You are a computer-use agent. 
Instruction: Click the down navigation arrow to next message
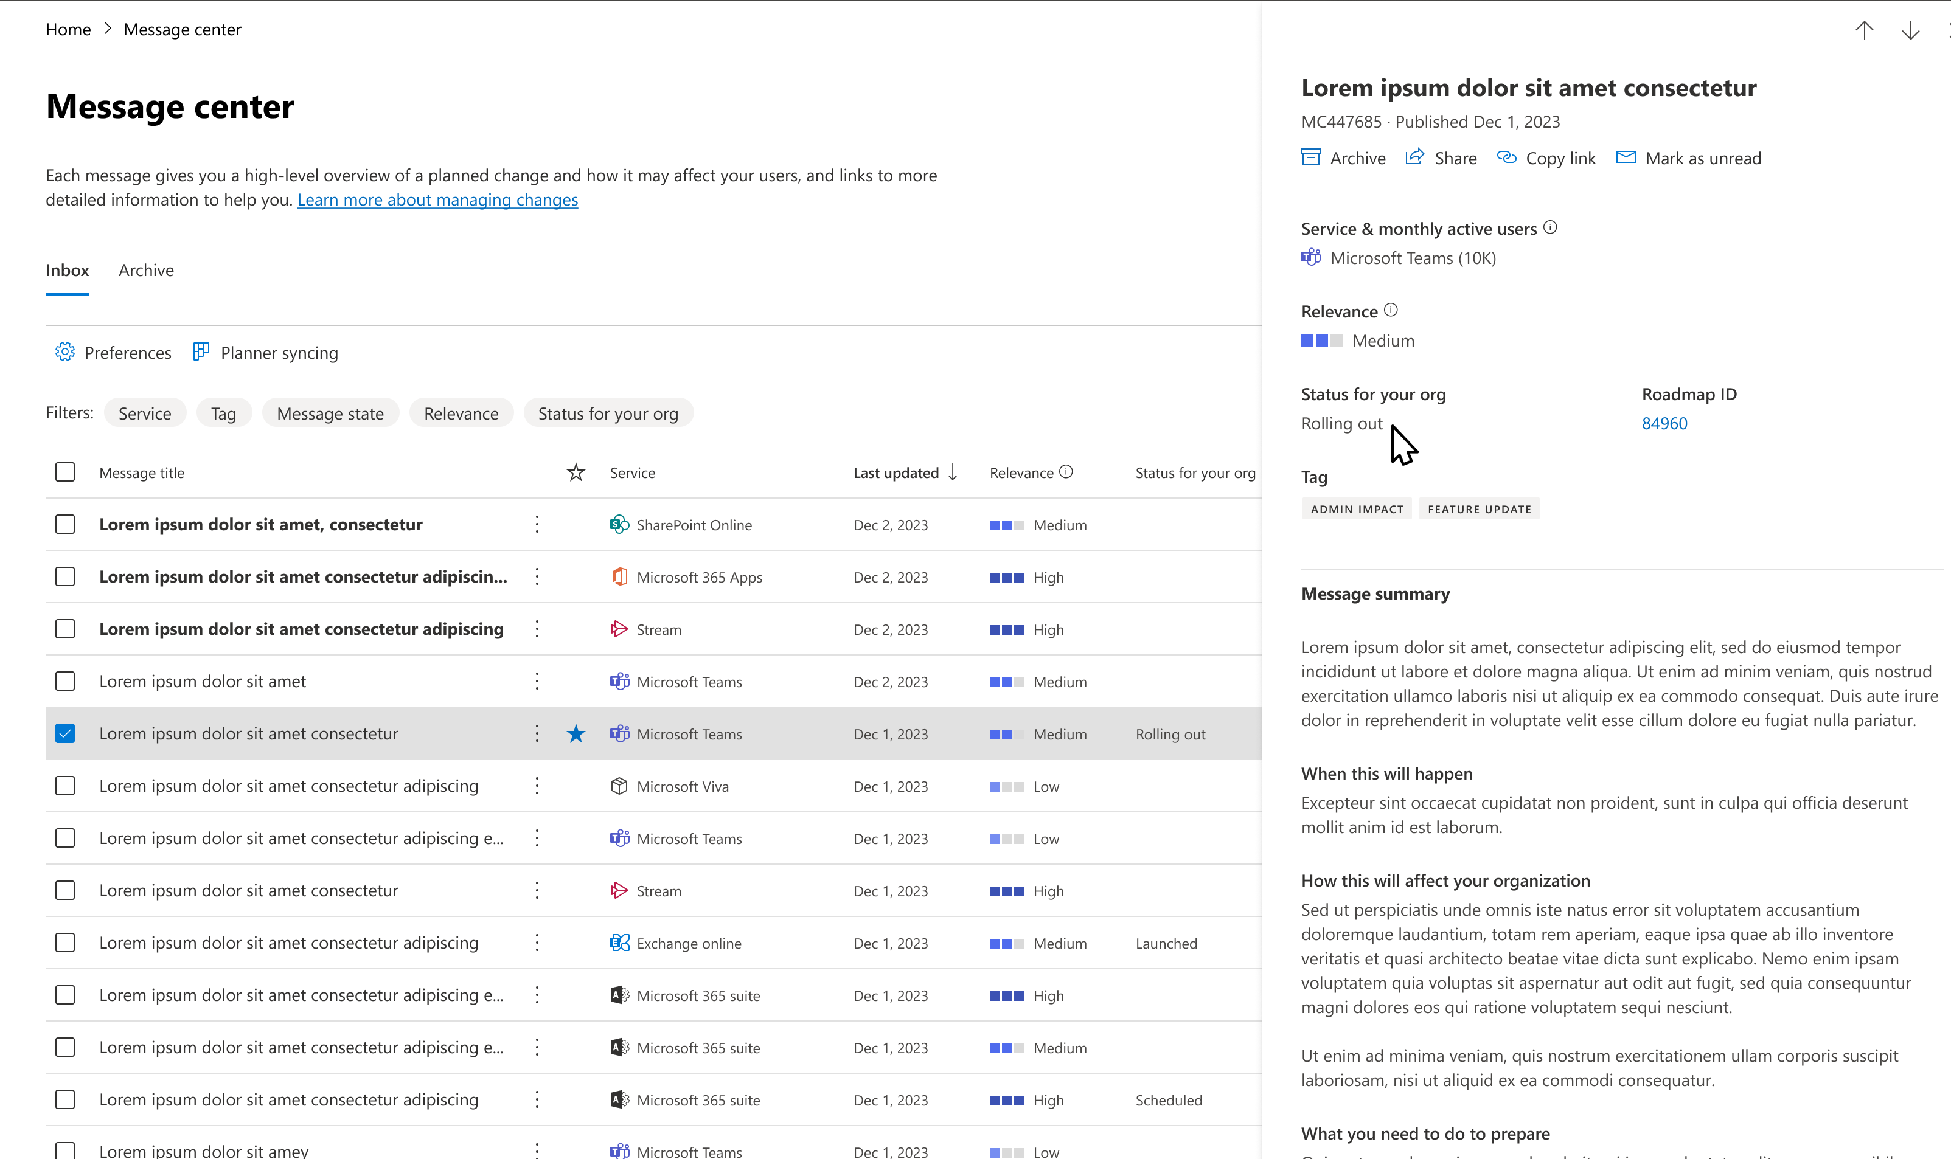[1911, 30]
